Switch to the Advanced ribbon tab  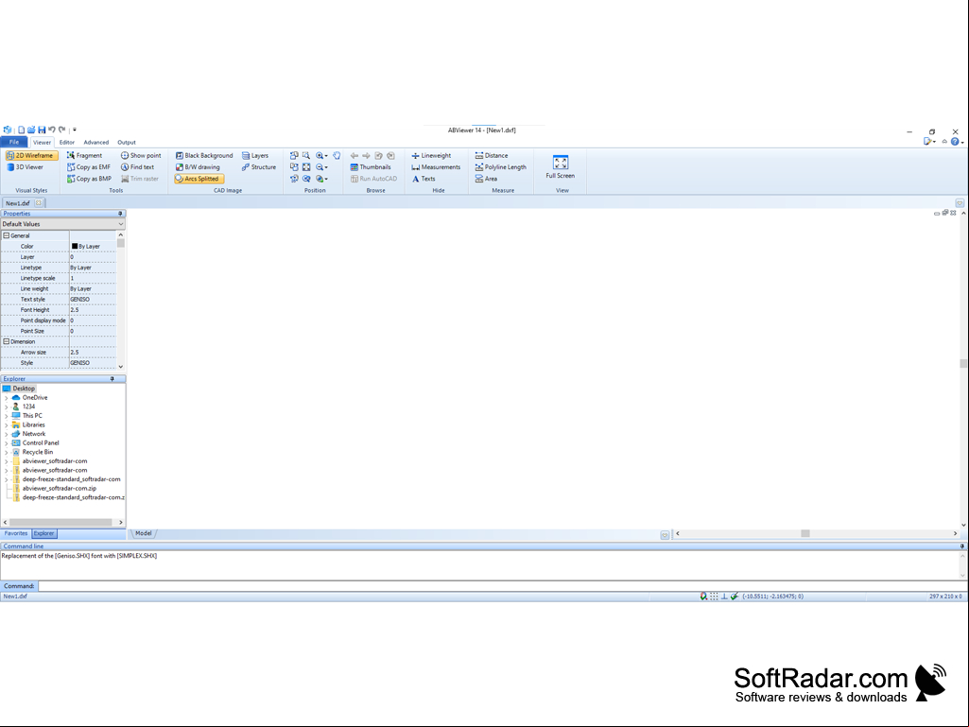tap(95, 142)
